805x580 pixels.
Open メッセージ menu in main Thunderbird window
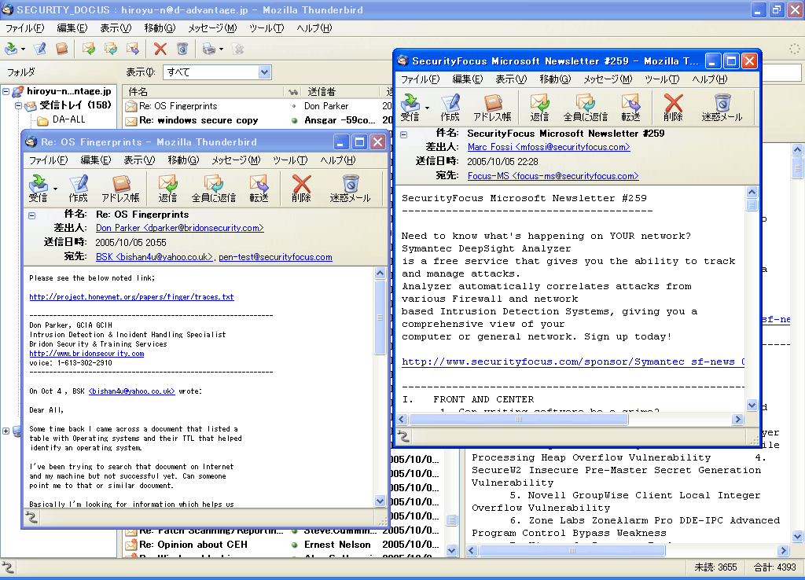(x=212, y=28)
